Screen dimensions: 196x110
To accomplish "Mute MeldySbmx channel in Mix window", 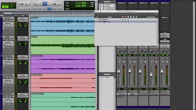I will pos(167,62).
